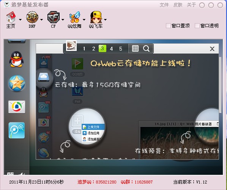Click the inner sidebar mail icon
Viewport: 227px width, 190px height.
(x=44, y=122)
